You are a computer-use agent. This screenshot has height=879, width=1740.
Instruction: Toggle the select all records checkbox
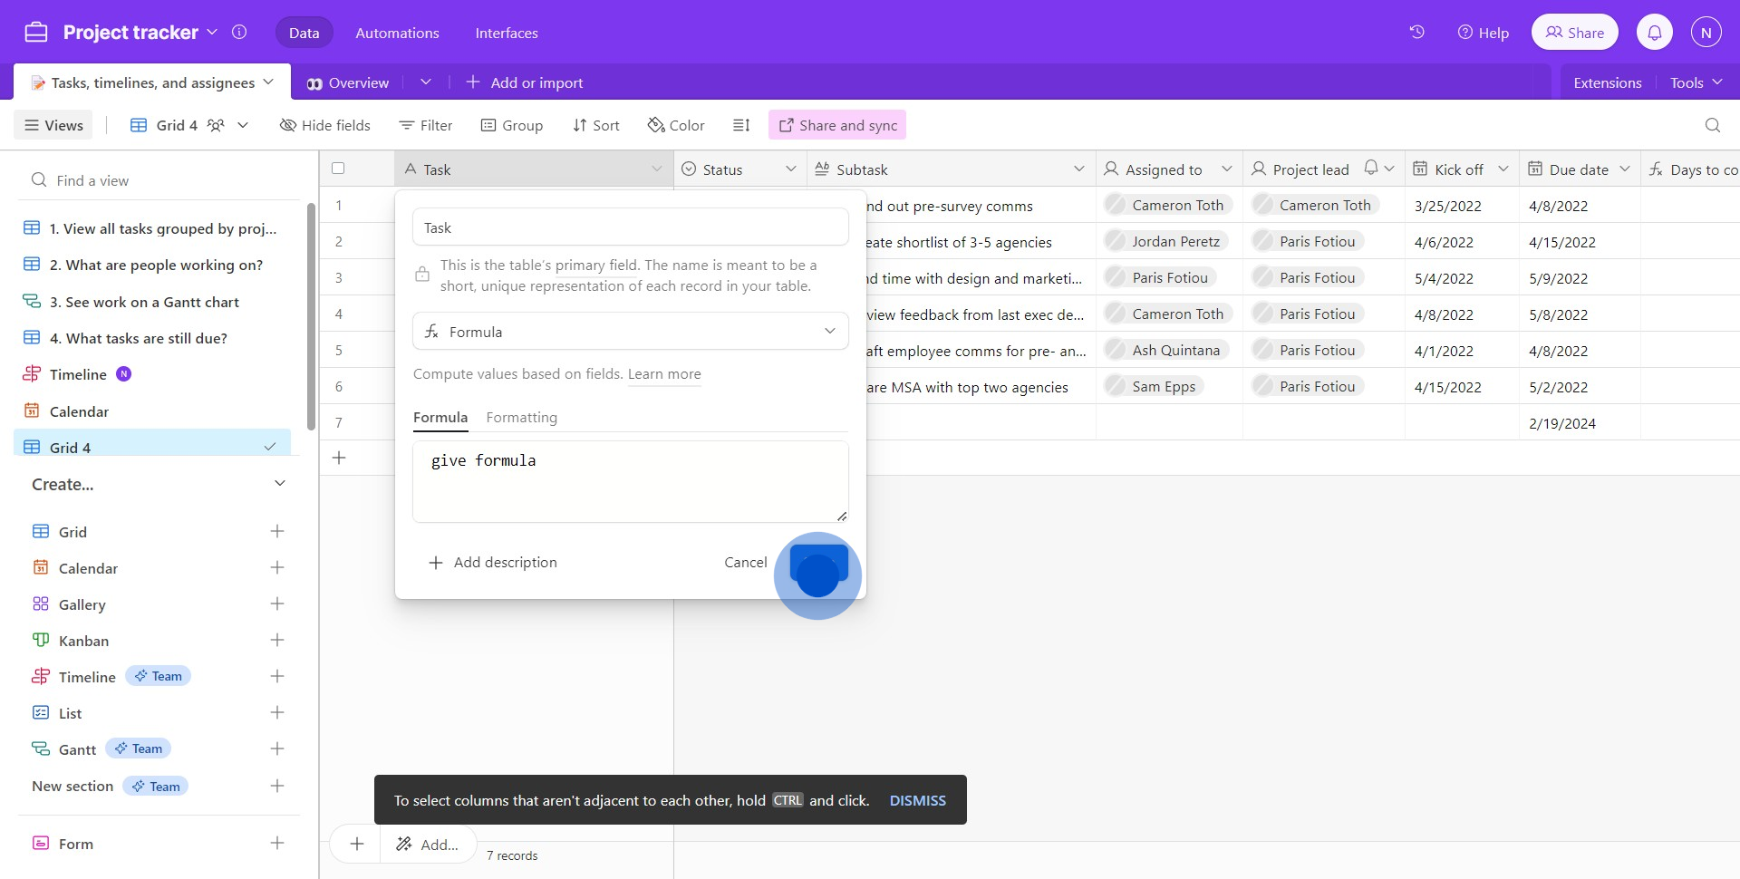coord(338,169)
